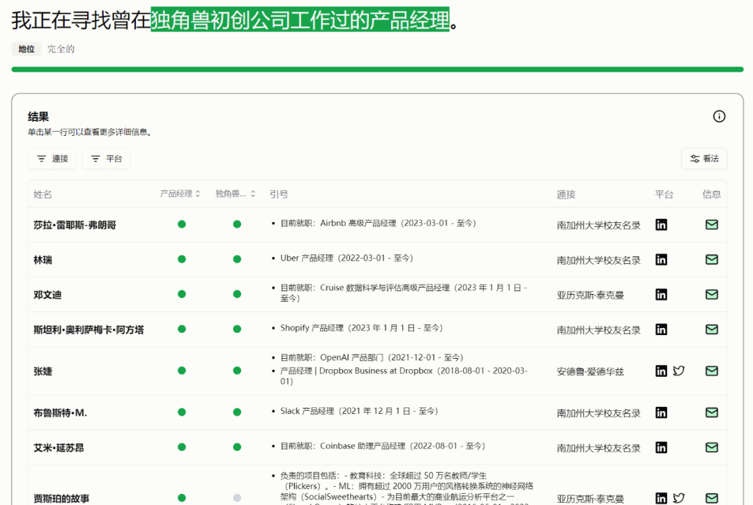
Task: Click the Slack 产品经理 citation
Action: pos(359,411)
